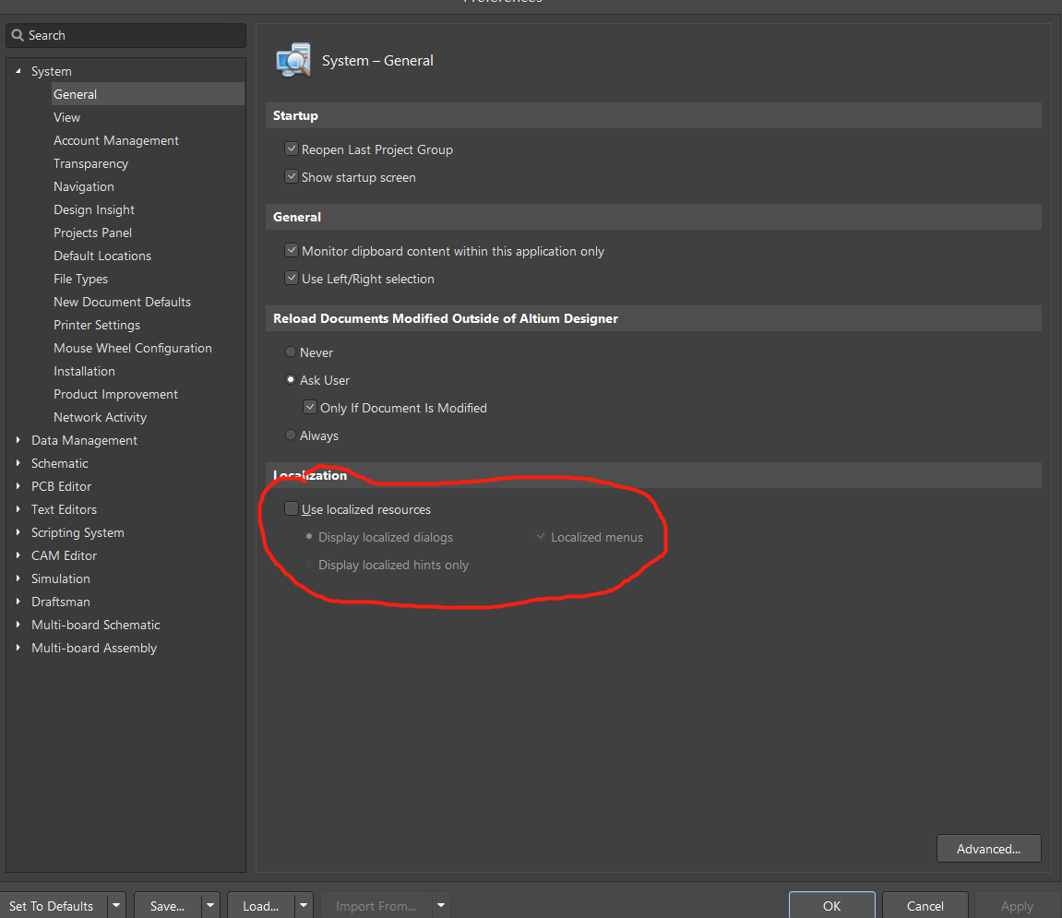Click the search magnifier icon

[18, 35]
